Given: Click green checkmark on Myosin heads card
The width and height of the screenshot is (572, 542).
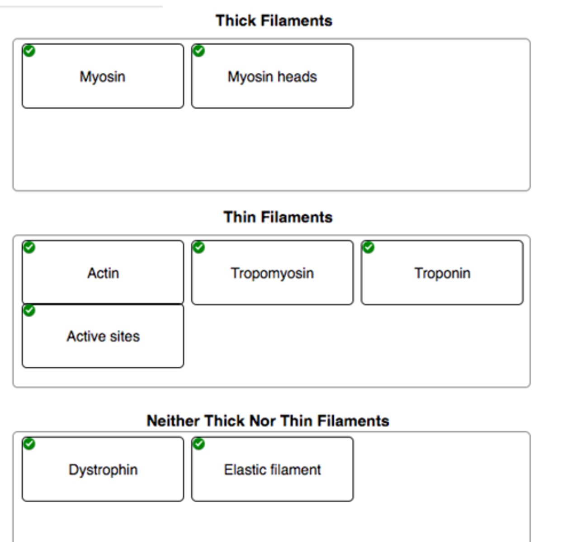Looking at the screenshot, I should click(199, 51).
